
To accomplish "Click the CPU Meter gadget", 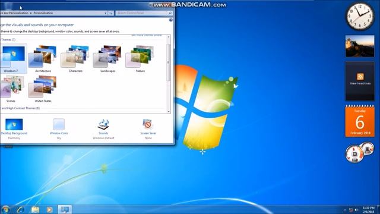I will tap(360, 152).
